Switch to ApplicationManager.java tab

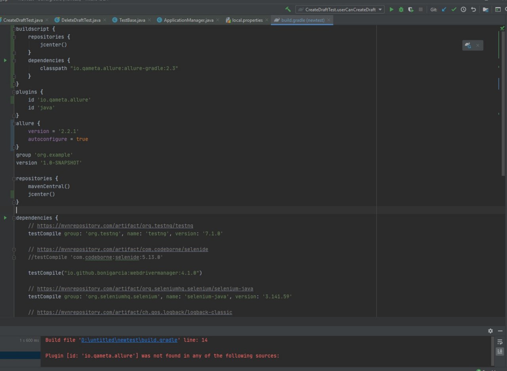click(189, 20)
